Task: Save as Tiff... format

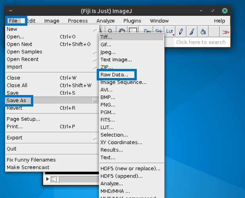Action: click(x=132, y=37)
